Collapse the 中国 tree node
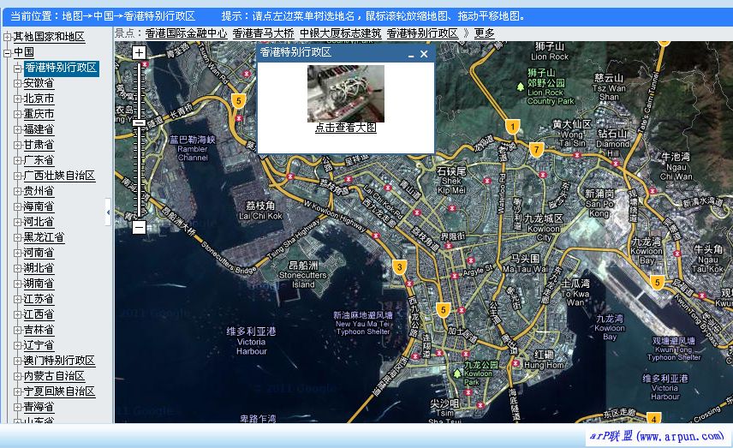 (x=7, y=52)
